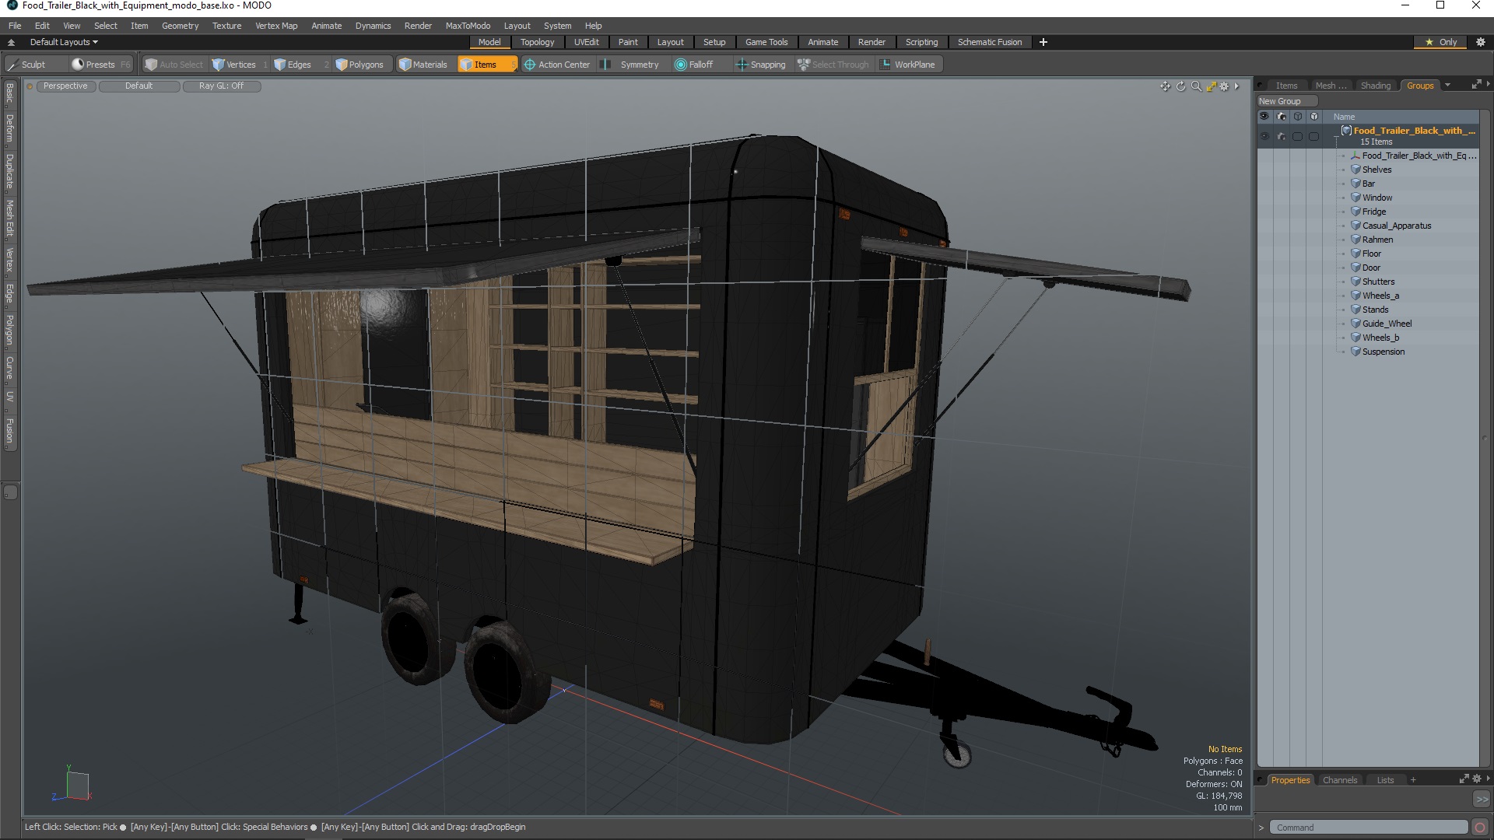
Task: Toggle visibility eye of Food_Trailer group
Action: click(x=1264, y=136)
